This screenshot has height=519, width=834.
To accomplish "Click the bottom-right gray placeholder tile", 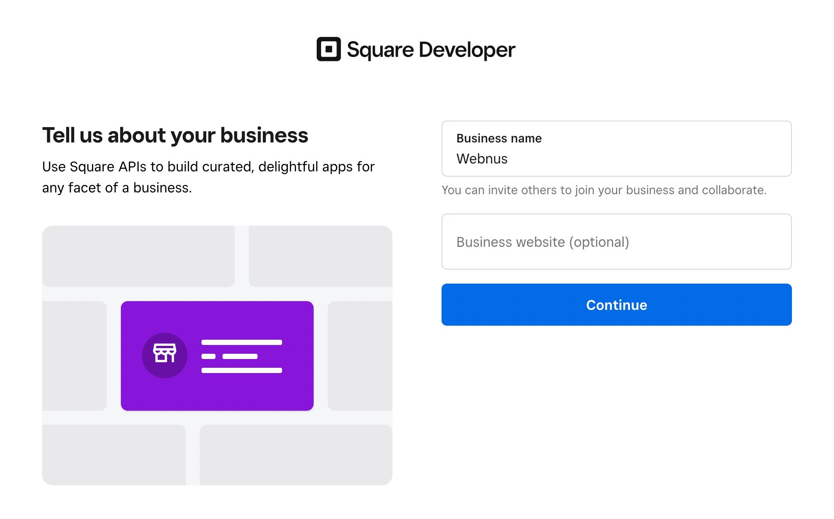I will pyautogui.click(x=296, y=455).
